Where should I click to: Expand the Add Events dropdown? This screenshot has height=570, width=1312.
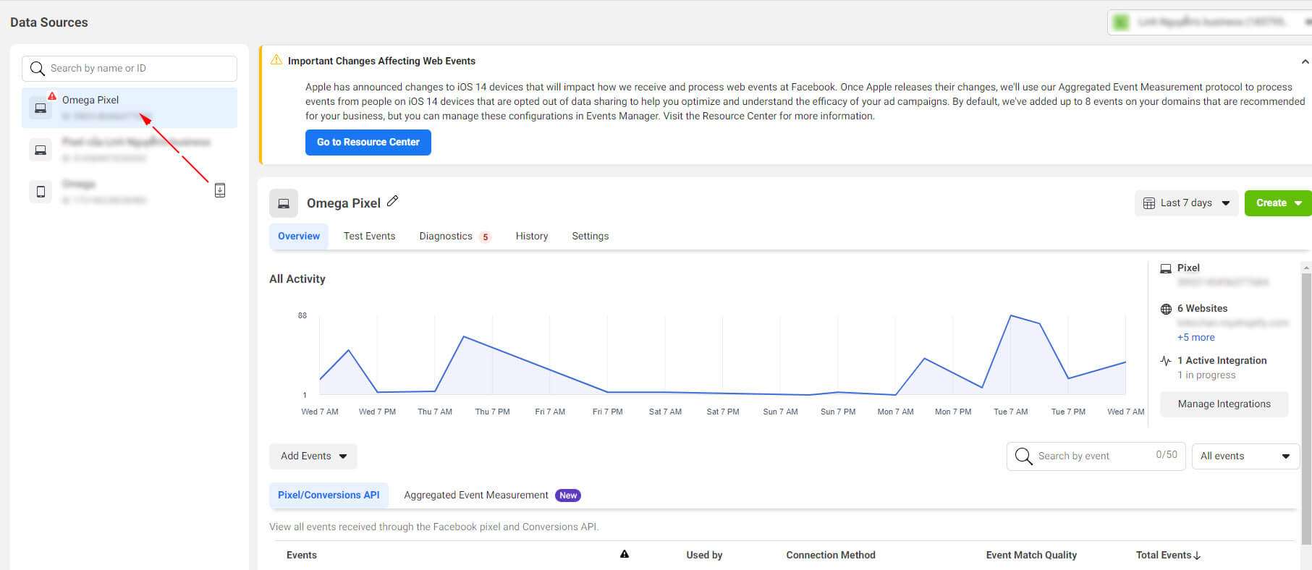313,456
